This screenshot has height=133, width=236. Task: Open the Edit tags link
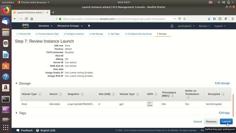pyautogui.click(x=224, y=113)
